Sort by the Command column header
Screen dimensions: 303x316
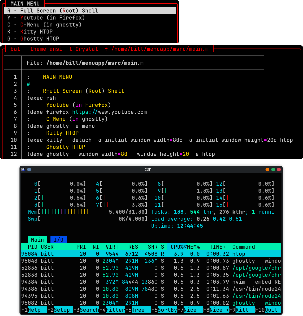244,247
